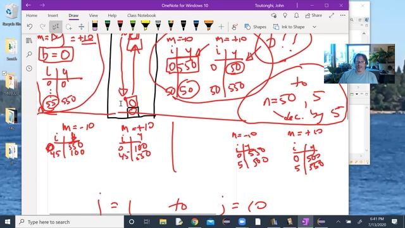Open Google Chrome from the taskbar
Viewport: 405px width, 228px height.
[x=195, y=222]
